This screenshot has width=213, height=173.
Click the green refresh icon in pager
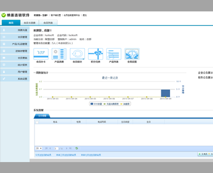pos(76,148)
